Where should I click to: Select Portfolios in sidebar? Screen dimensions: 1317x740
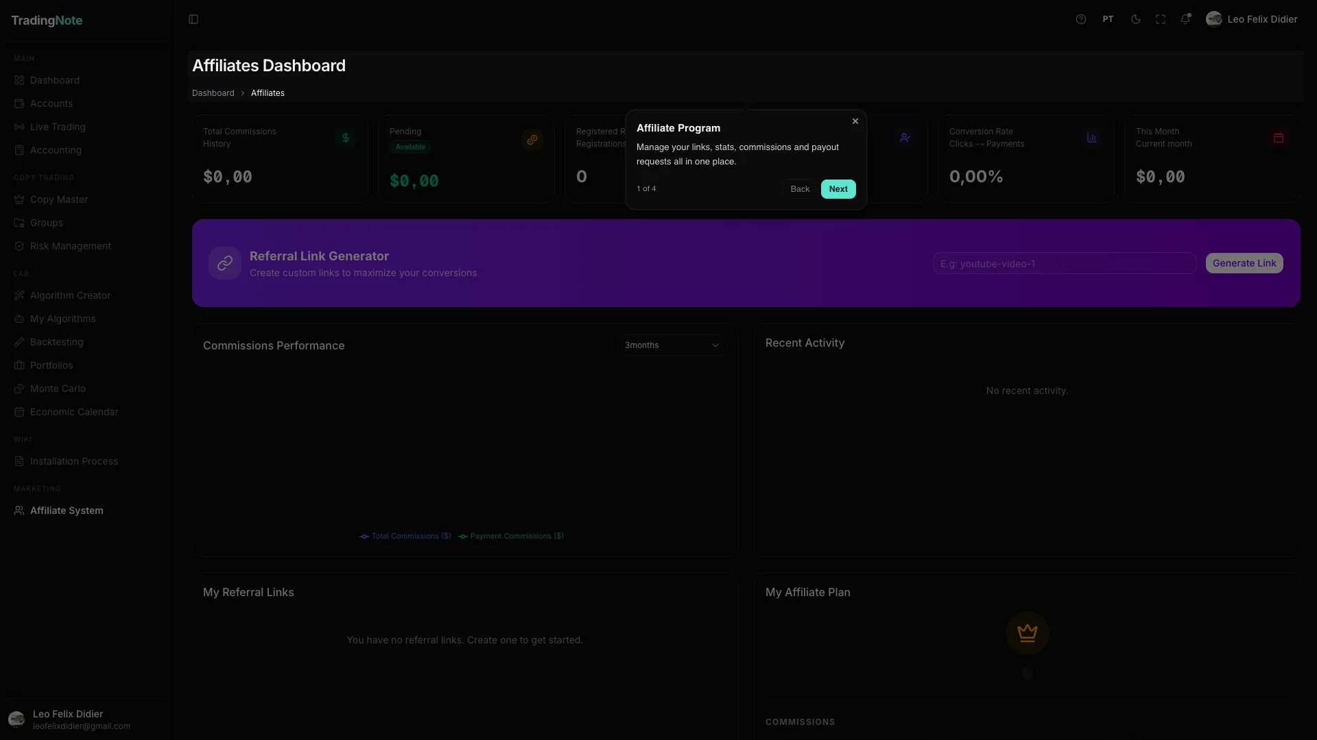pos(86,365)
